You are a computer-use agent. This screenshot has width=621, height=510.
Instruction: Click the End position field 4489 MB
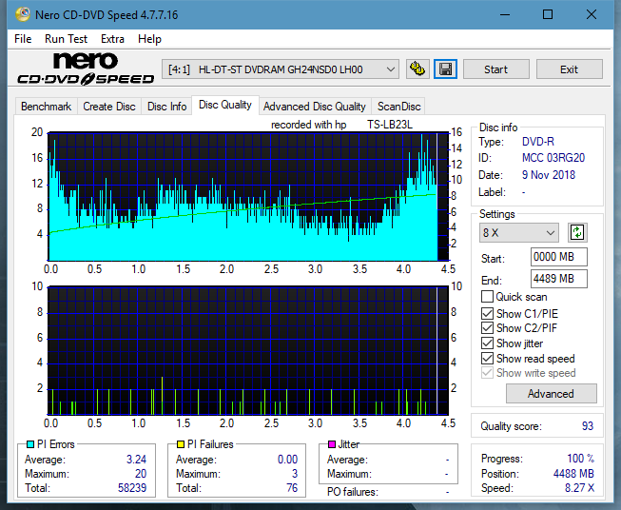pyautogui.click(x=559, y=279)
